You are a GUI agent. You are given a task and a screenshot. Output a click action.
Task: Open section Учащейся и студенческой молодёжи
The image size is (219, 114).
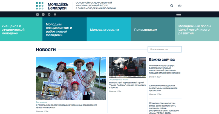21,29
